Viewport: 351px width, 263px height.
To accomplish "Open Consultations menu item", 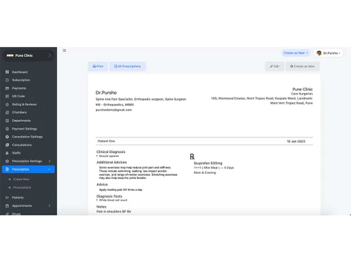I will 22,145.
